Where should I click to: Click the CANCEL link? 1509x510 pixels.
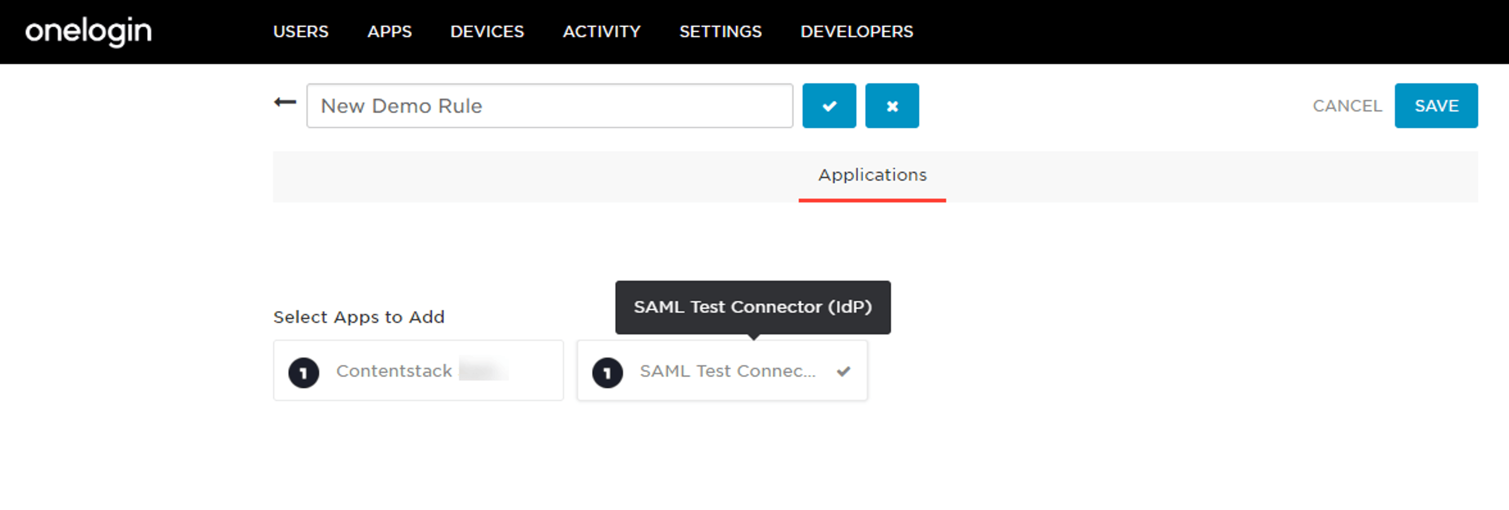(x=1347, y=106)
